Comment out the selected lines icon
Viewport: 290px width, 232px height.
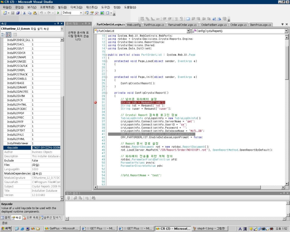coord(176,19)
